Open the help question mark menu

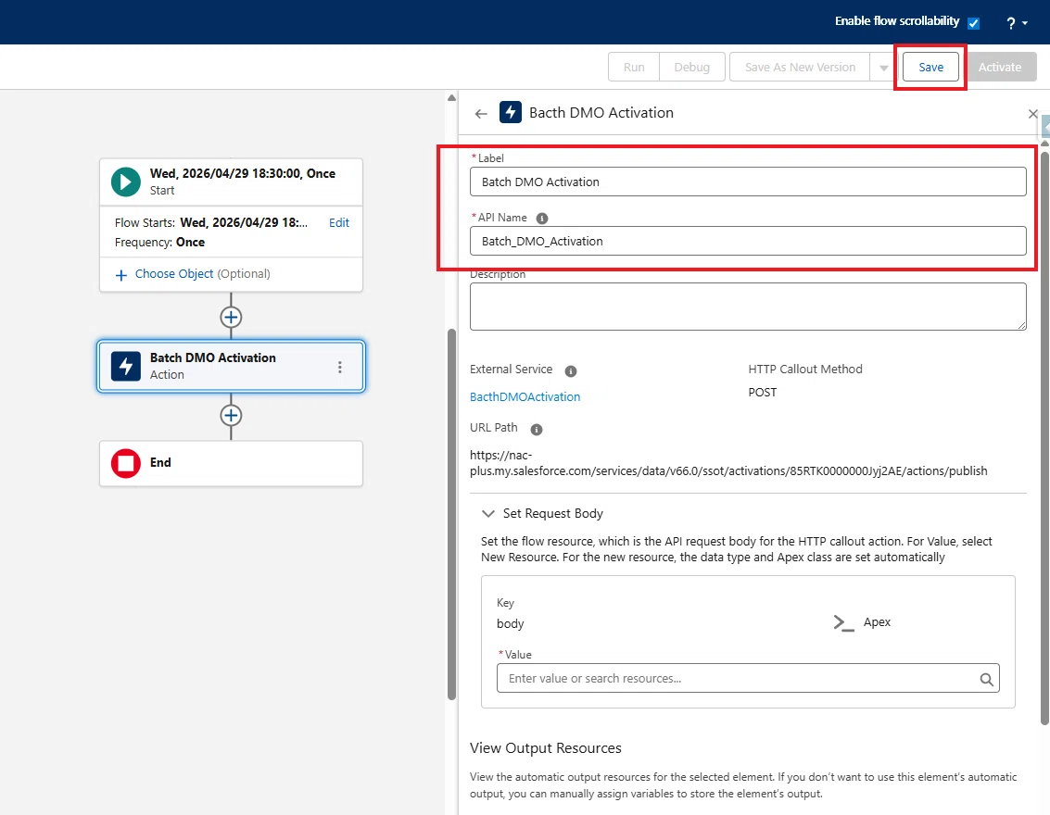click(x=1017, y=23)
